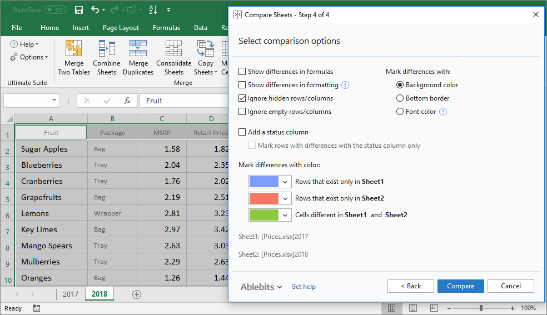
Task: Click the zoom in plus icon
Action: [x=512, y=308]
